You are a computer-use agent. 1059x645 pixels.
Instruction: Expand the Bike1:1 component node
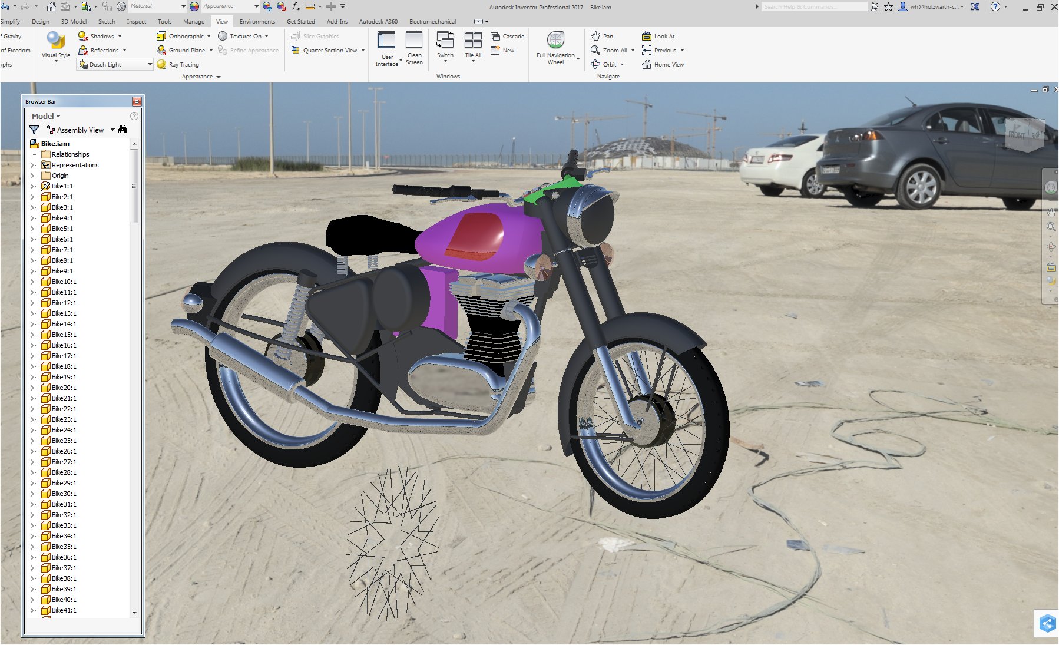34,186
